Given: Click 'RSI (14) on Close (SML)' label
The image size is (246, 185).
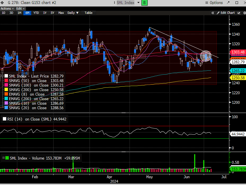Looking at the screenshot, I should (29, 119).
